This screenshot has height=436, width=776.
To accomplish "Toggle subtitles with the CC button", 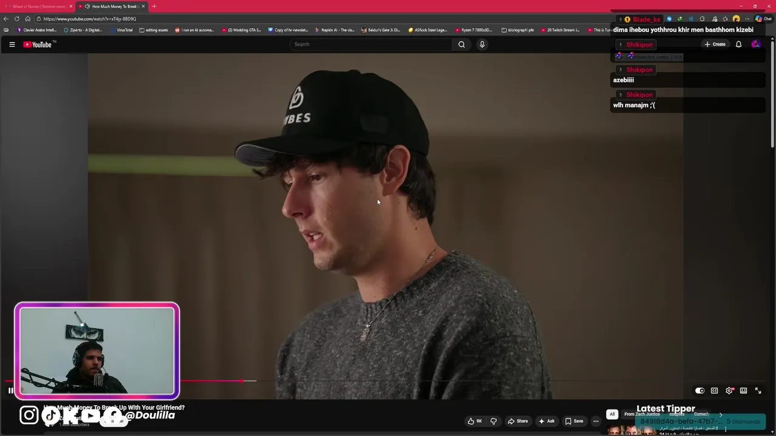I will [x=714, y=391].
